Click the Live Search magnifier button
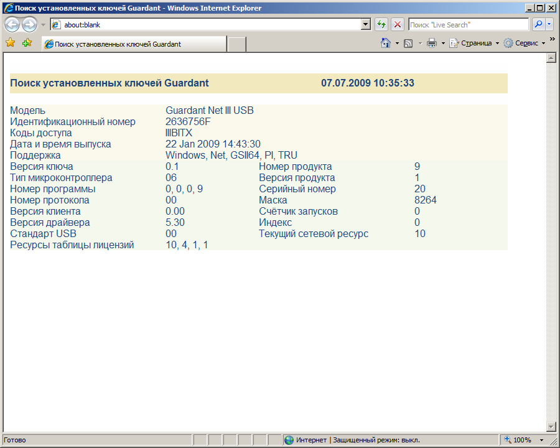The height and width of the screenshot is (448, 560). coord(538,24)
